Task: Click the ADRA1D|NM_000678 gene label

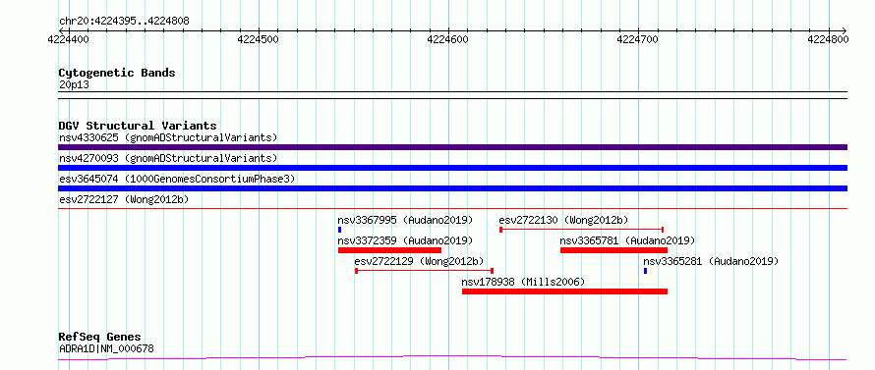Action: click(x=106, y=349)
